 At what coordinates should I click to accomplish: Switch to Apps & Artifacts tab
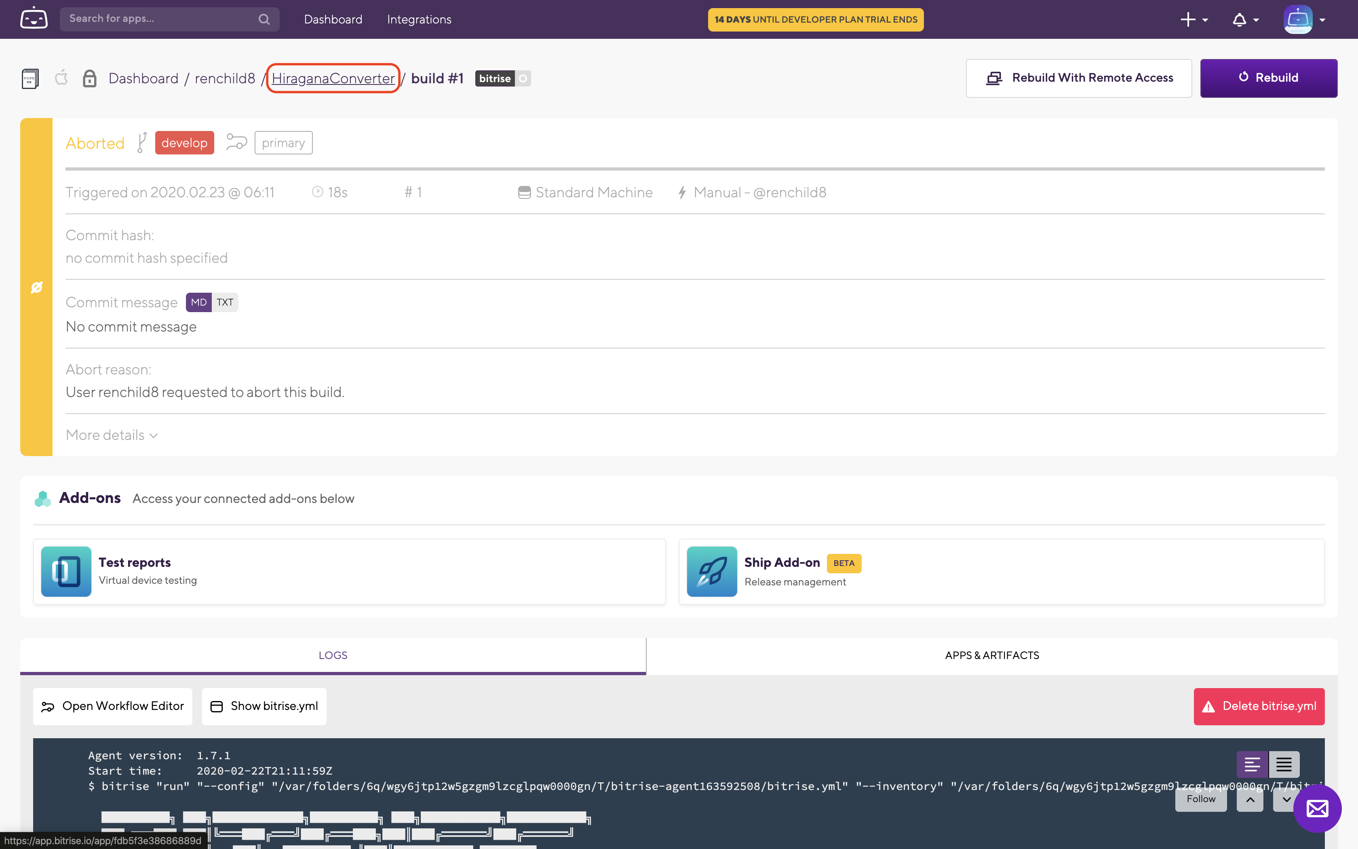pyautogui.click(x=991, y=655)
